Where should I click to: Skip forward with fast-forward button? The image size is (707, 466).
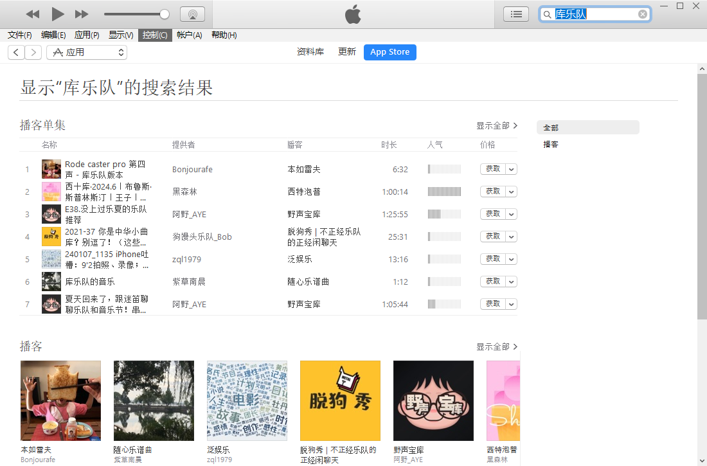[82, 14]
